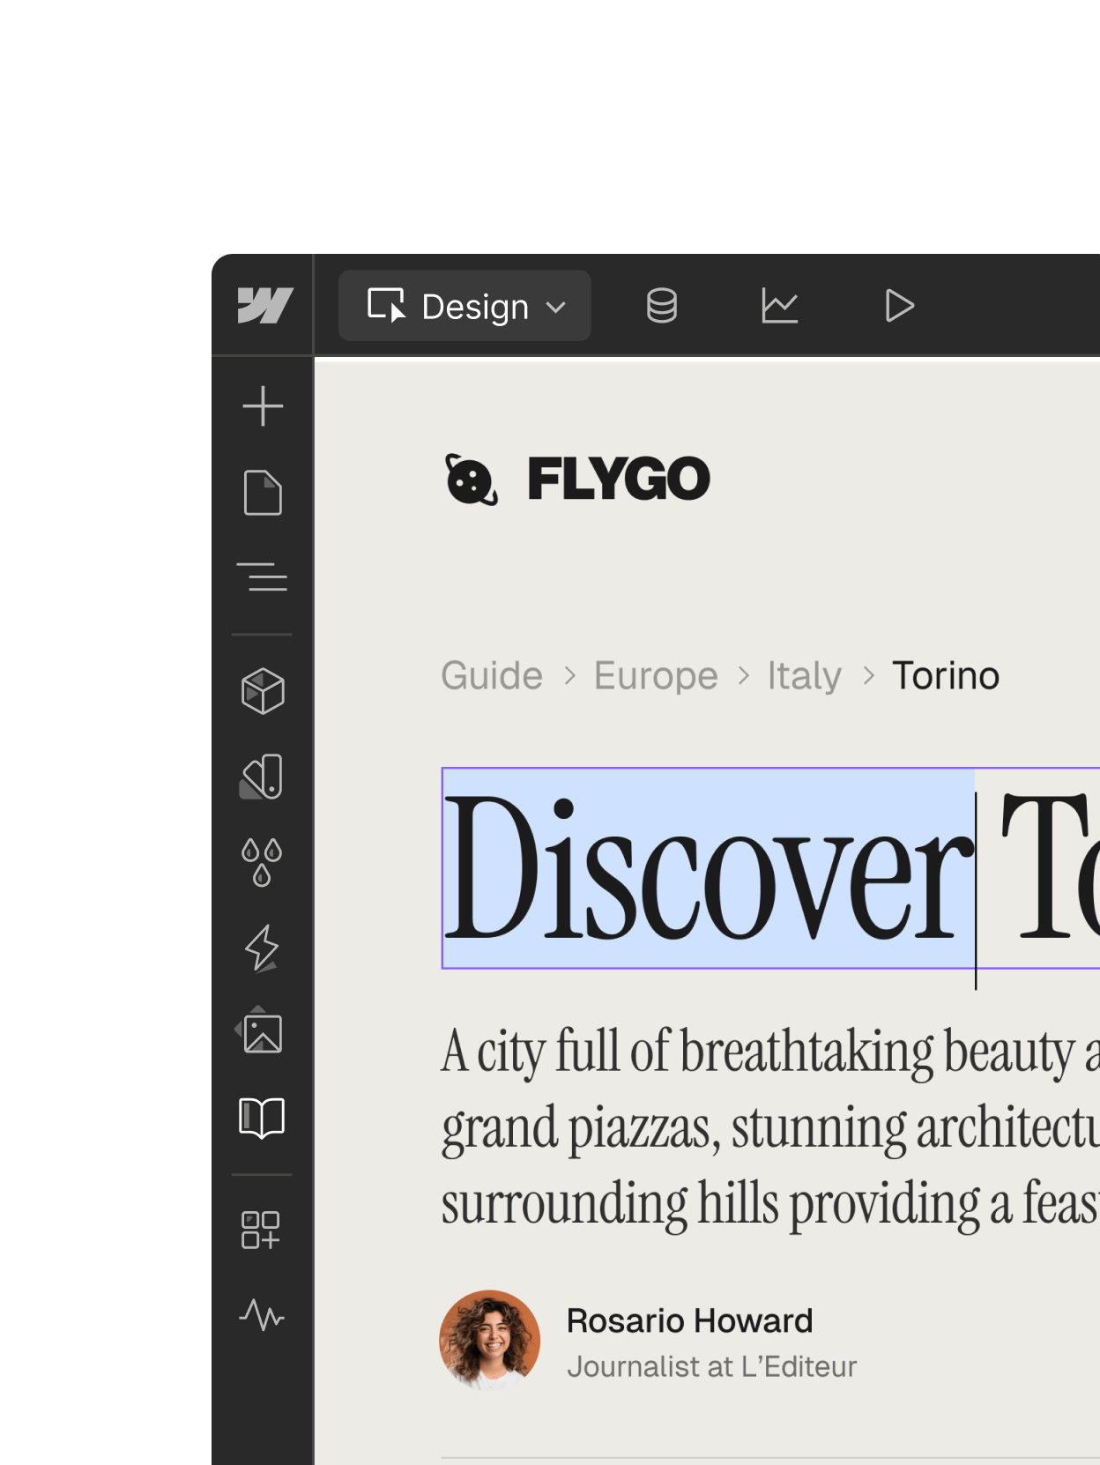Open the Apps grid icon

pos(261,1230)
